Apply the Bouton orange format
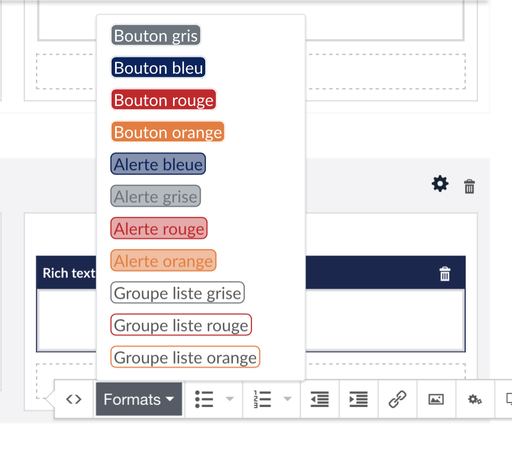The width and height of the screenshot is (512, 468). pos(168,132)
